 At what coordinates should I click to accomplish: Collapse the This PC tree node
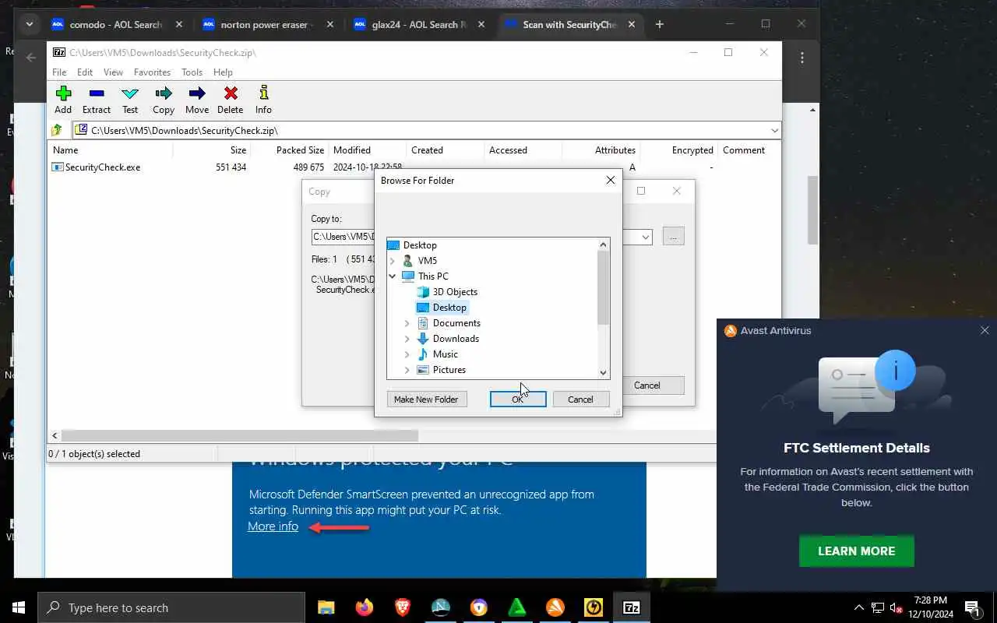coord(393,276)
